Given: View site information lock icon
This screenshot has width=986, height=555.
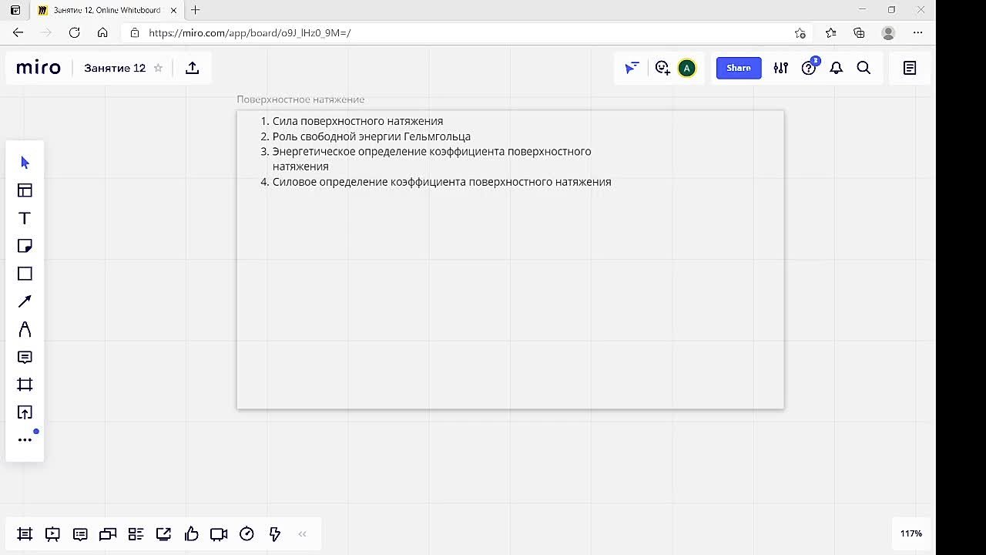Looking at the screenshot, I should (x=135, y=33).
